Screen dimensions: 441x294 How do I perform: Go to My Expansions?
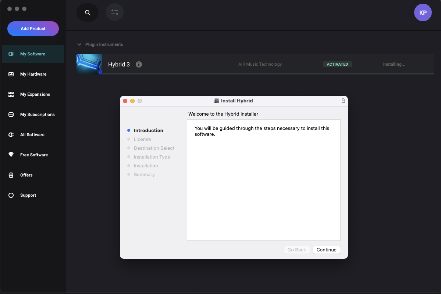(33, 94)
